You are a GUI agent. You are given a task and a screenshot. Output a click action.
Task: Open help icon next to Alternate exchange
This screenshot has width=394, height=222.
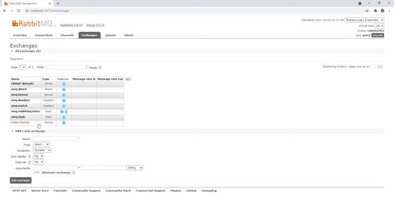click(x=74, y=173)
